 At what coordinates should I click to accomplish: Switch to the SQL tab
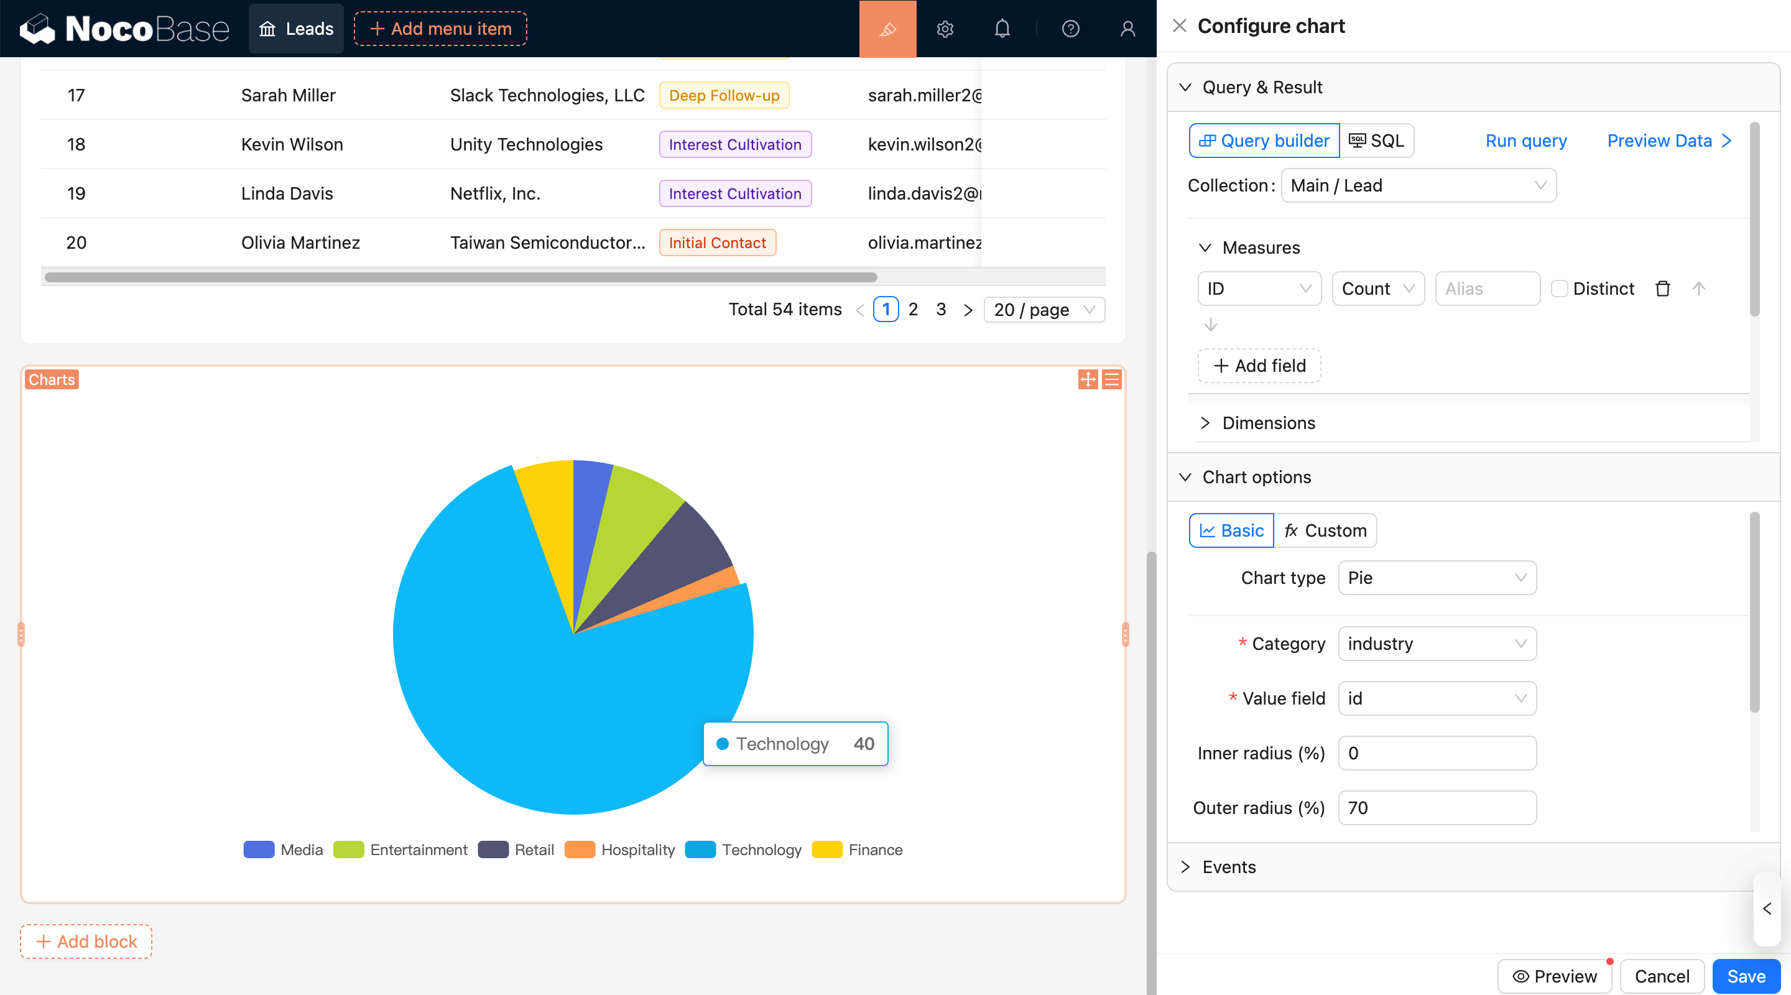(1377, 141)
